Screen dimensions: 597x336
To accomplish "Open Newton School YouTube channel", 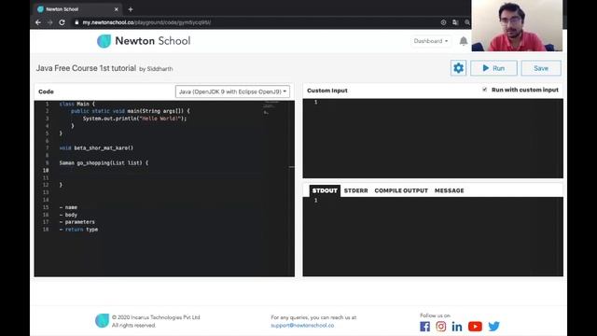I will (475, 327).
